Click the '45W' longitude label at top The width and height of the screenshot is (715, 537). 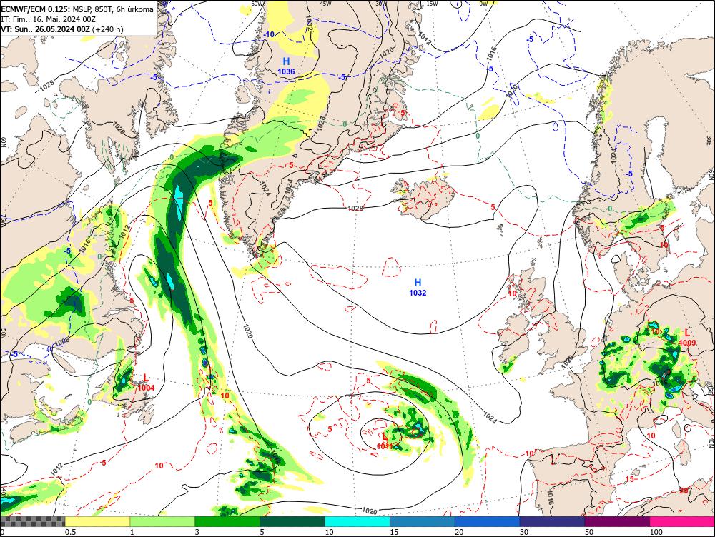tap(325, 3)
